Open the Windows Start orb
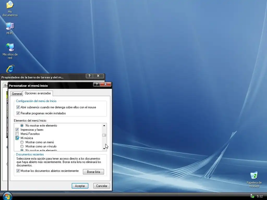 (7, 196)
